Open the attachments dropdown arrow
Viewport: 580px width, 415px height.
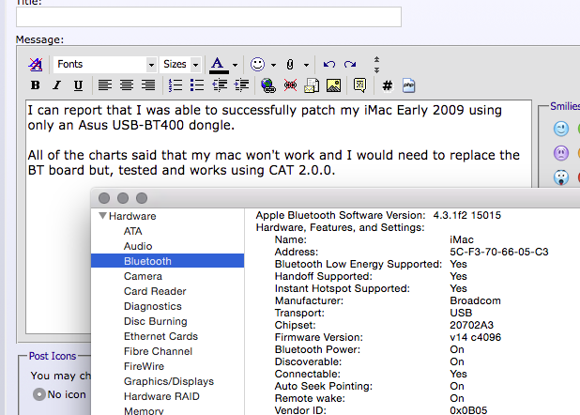pyautogui.click(x=306, y=65)
